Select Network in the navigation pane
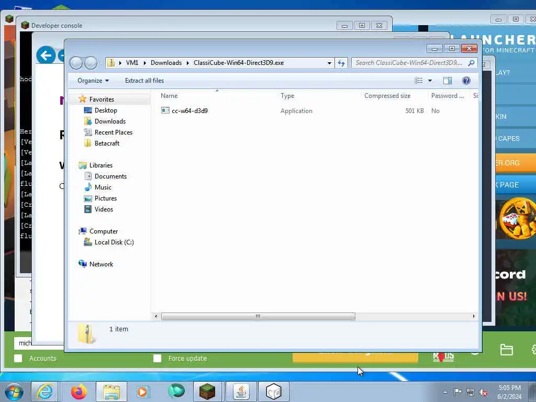 101,264
